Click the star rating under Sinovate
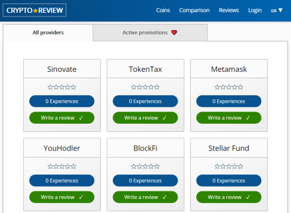Image resolution: width=291 pixels, height=213 pixels. (x=62, y=87)
